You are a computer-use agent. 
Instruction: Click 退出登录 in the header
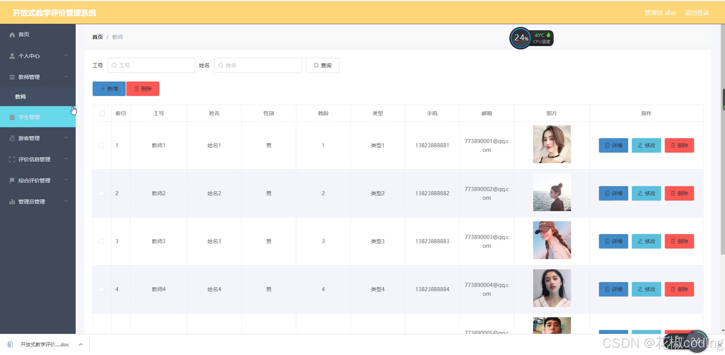[697, 13]
